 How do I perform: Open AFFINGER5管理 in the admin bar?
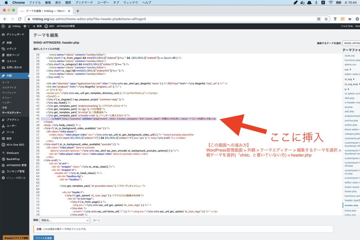(66, 26)
